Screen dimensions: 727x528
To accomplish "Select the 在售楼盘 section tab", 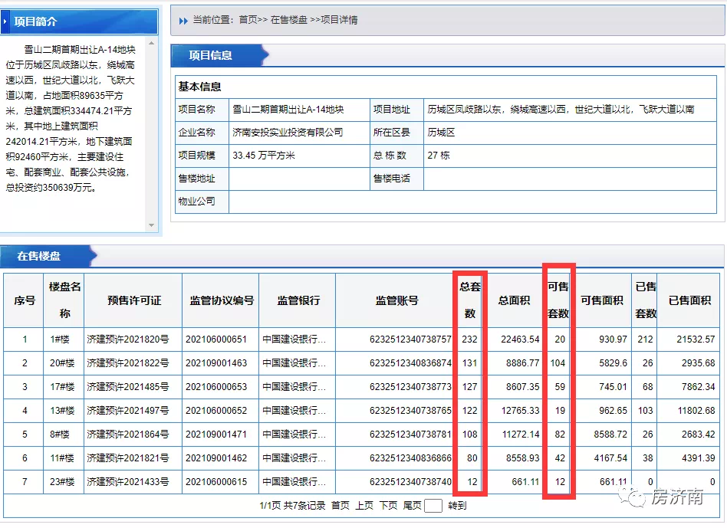I will 39,256.
